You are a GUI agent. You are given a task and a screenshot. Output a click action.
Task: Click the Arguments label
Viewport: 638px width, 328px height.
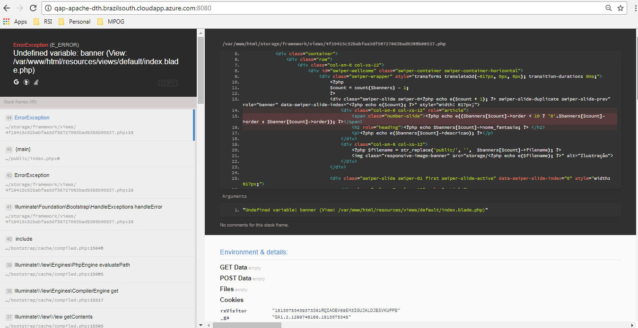(x=235, y=196)
